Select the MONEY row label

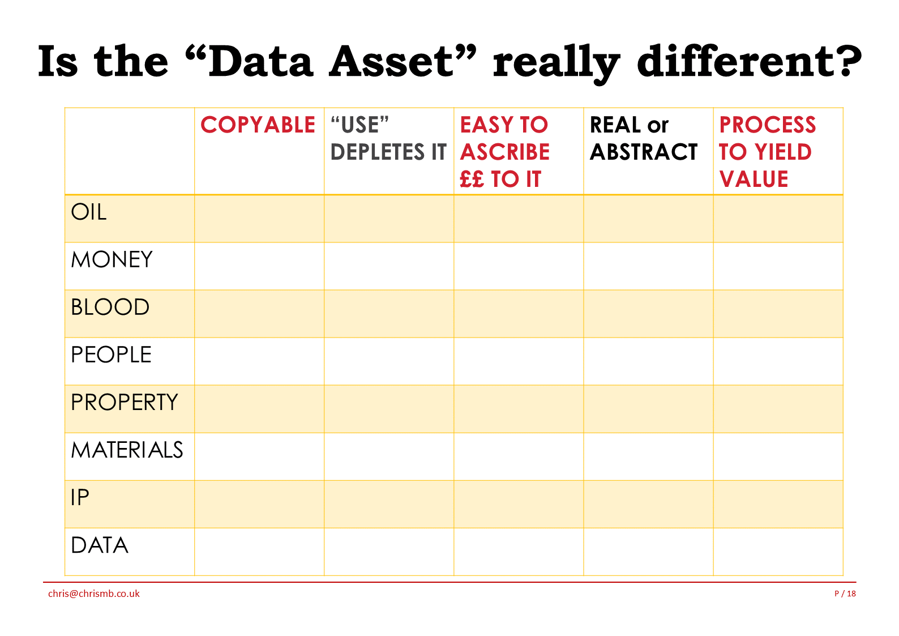112,260
